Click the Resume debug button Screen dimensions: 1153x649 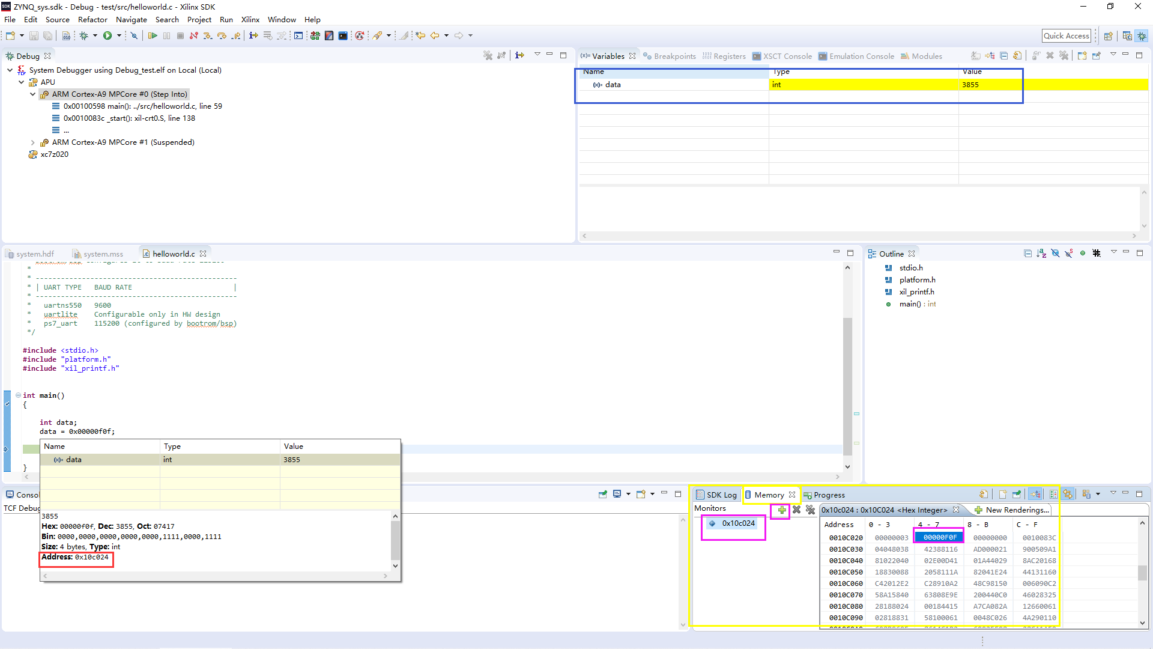click(x=153, y=36)
